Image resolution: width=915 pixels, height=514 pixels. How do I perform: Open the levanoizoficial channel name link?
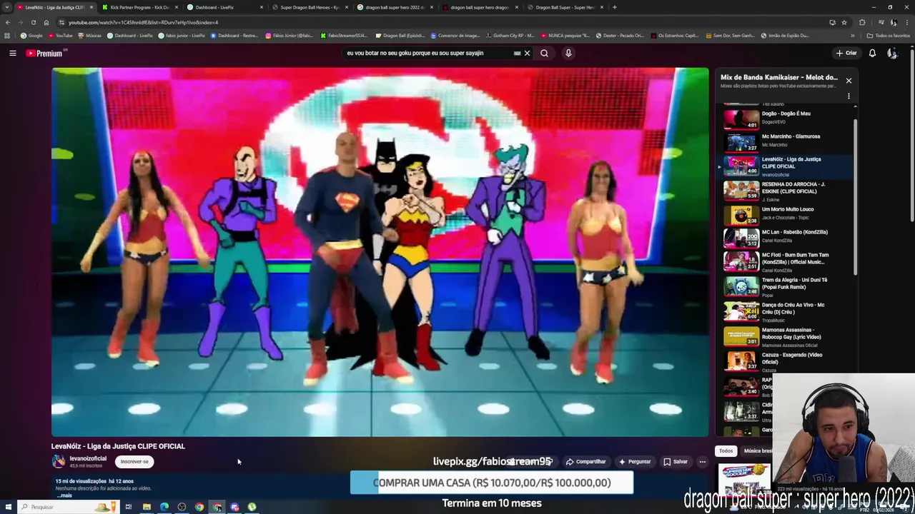88,458
